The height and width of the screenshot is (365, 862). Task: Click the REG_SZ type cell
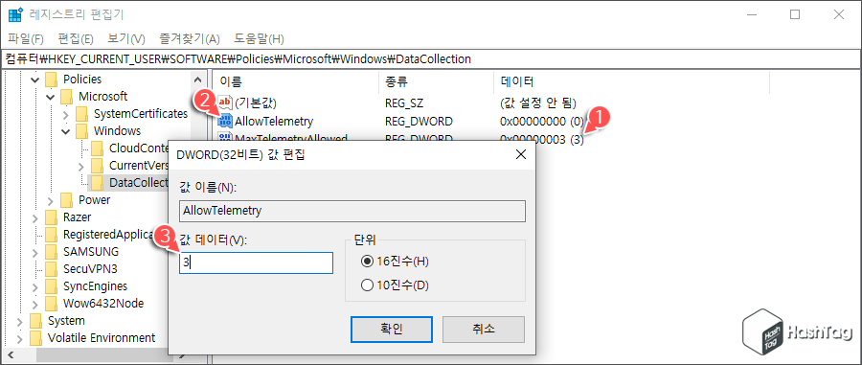point(404,103)
